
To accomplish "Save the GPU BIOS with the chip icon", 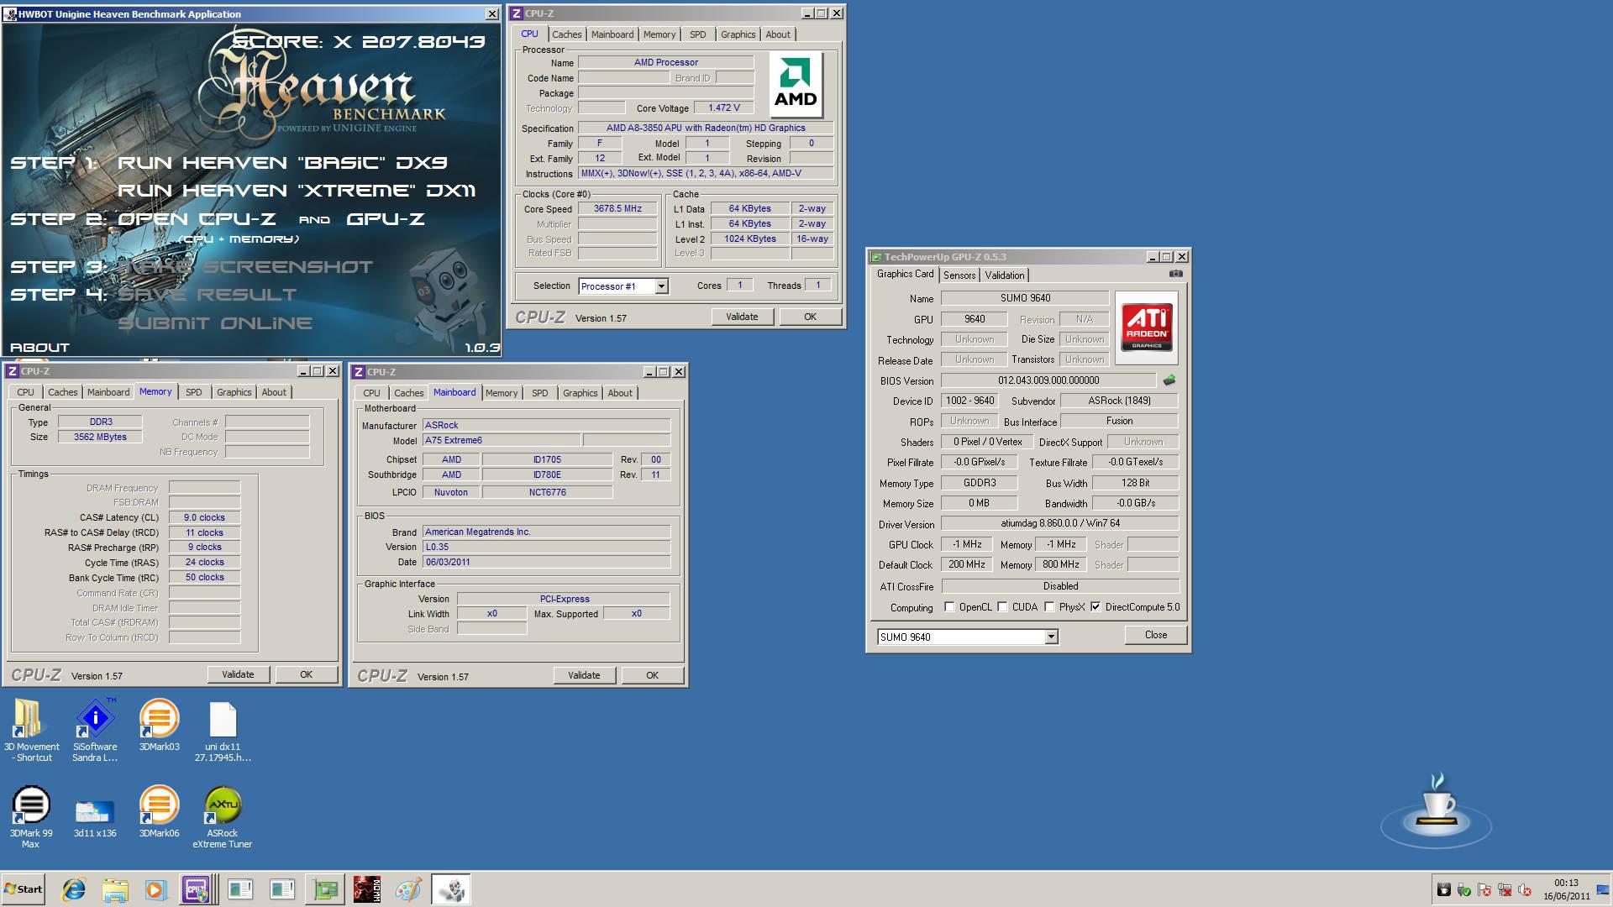I will 1169,380.
